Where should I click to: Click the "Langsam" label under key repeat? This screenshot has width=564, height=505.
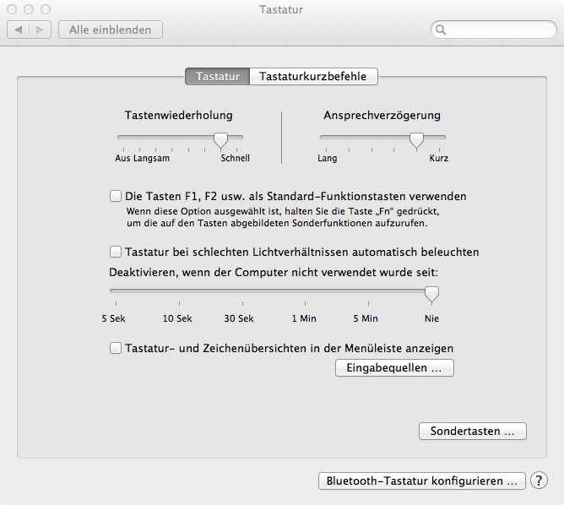[x=151, y=158]
